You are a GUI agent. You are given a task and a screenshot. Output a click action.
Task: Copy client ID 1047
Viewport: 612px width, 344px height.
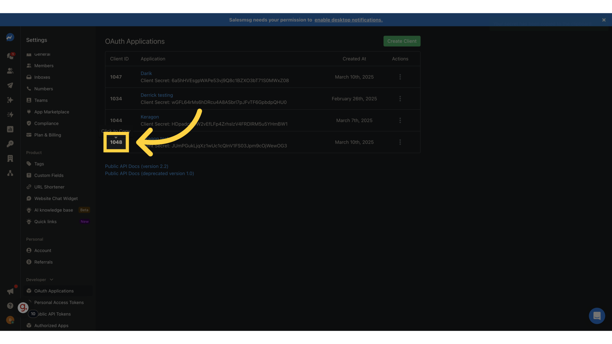tap(116, 77)
